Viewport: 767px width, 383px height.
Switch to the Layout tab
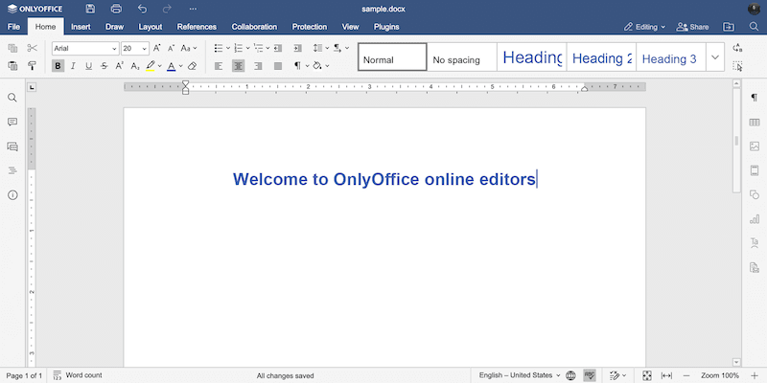151,27
